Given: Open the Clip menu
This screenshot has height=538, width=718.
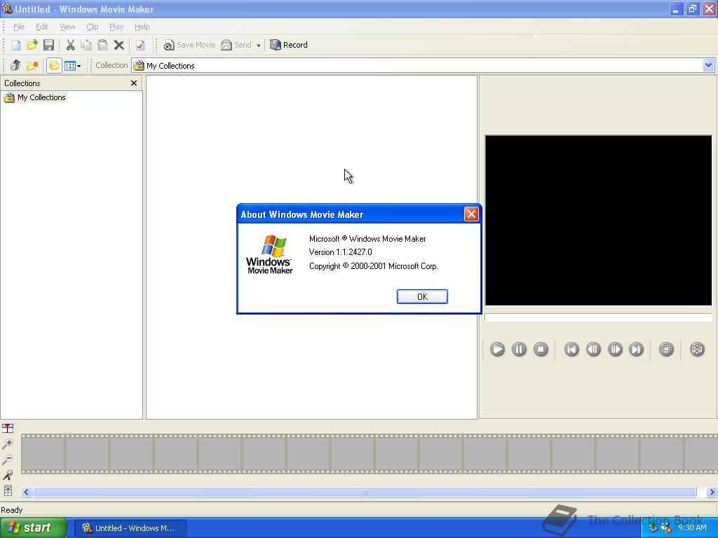Looking at the screenshot, I should (x=92, y=27).
